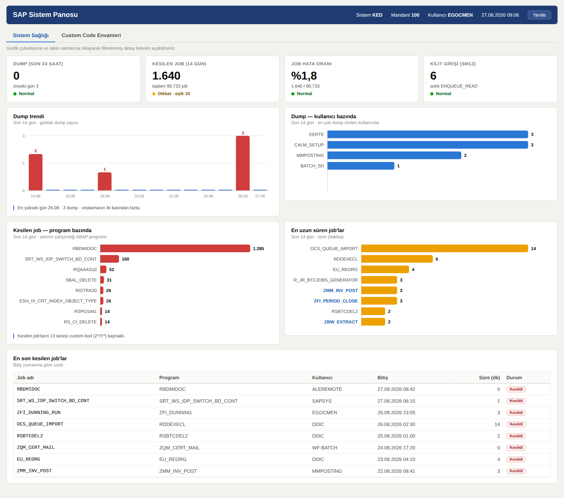Open the RBDMIDOC row in the job table
The width and height of the screenshot is (564, 498).
click(282, 389)
